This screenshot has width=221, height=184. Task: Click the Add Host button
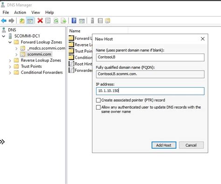[164, 145]
